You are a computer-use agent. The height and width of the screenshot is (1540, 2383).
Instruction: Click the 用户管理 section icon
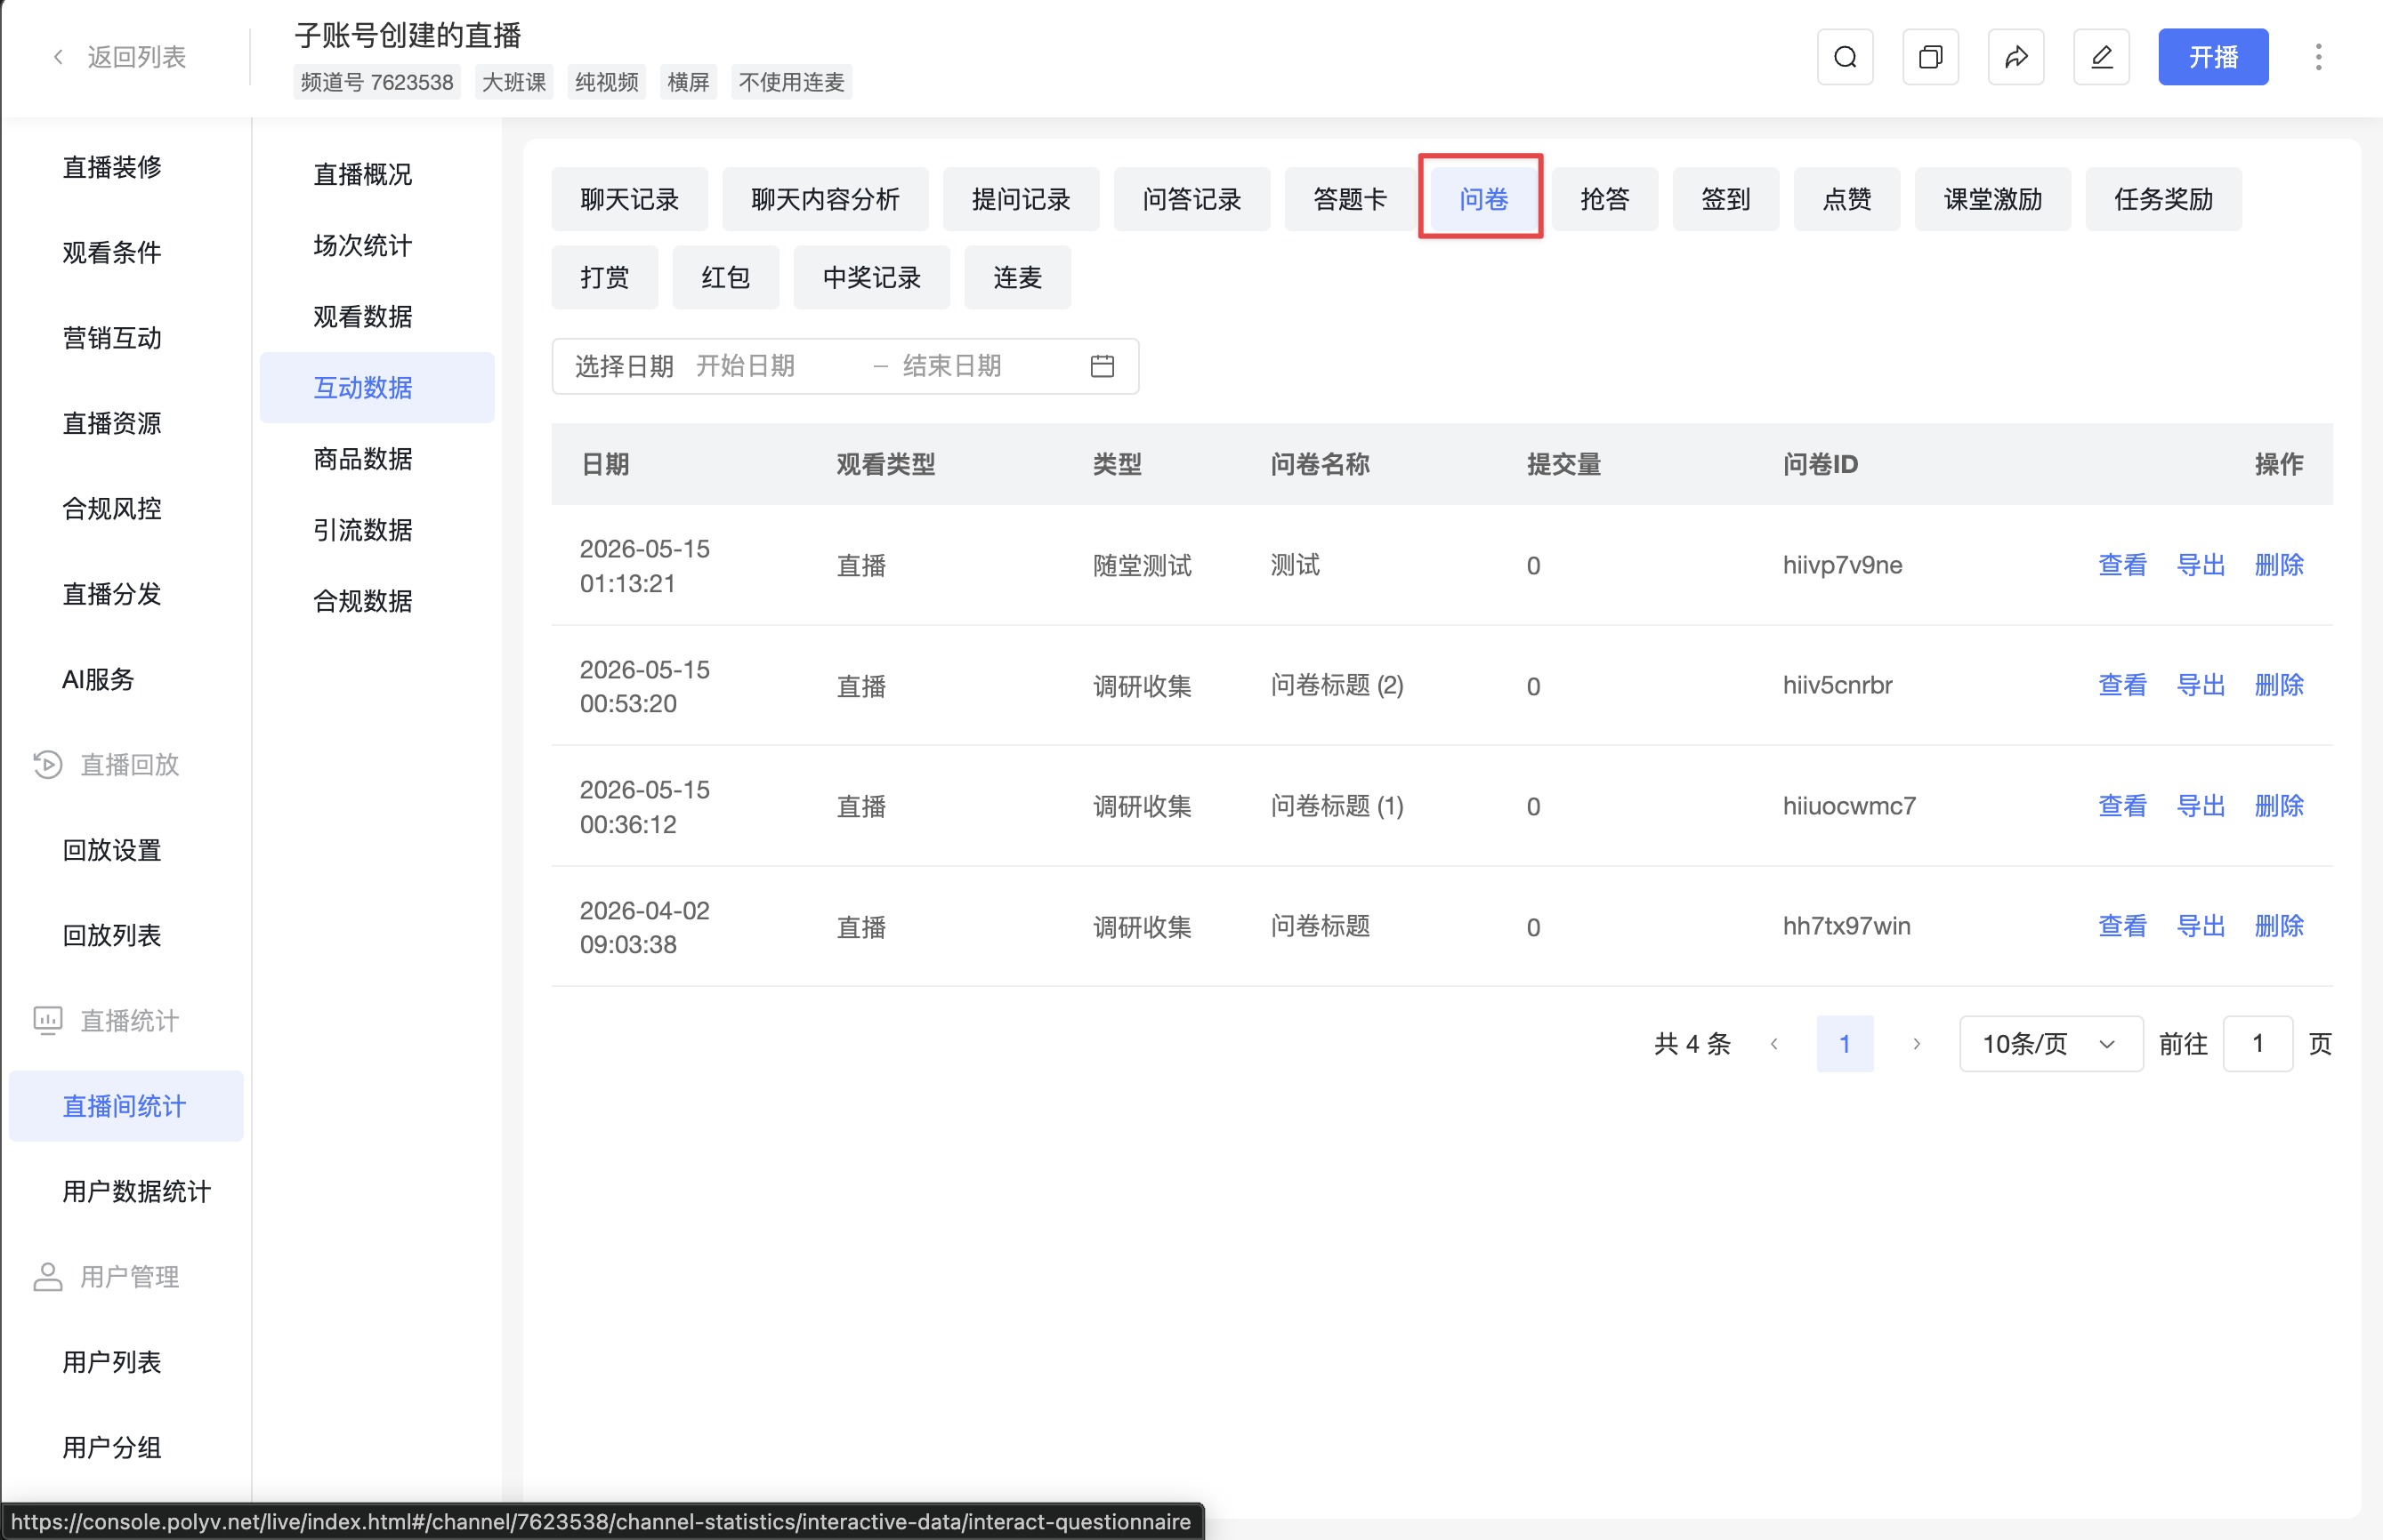click(x=47, y=1277)
